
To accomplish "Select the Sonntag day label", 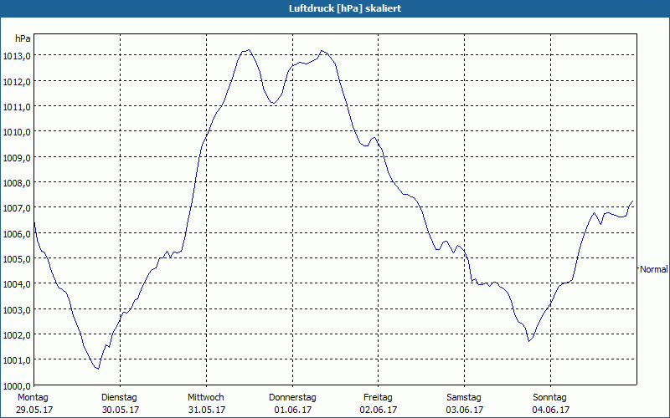I will pos(550,398).
